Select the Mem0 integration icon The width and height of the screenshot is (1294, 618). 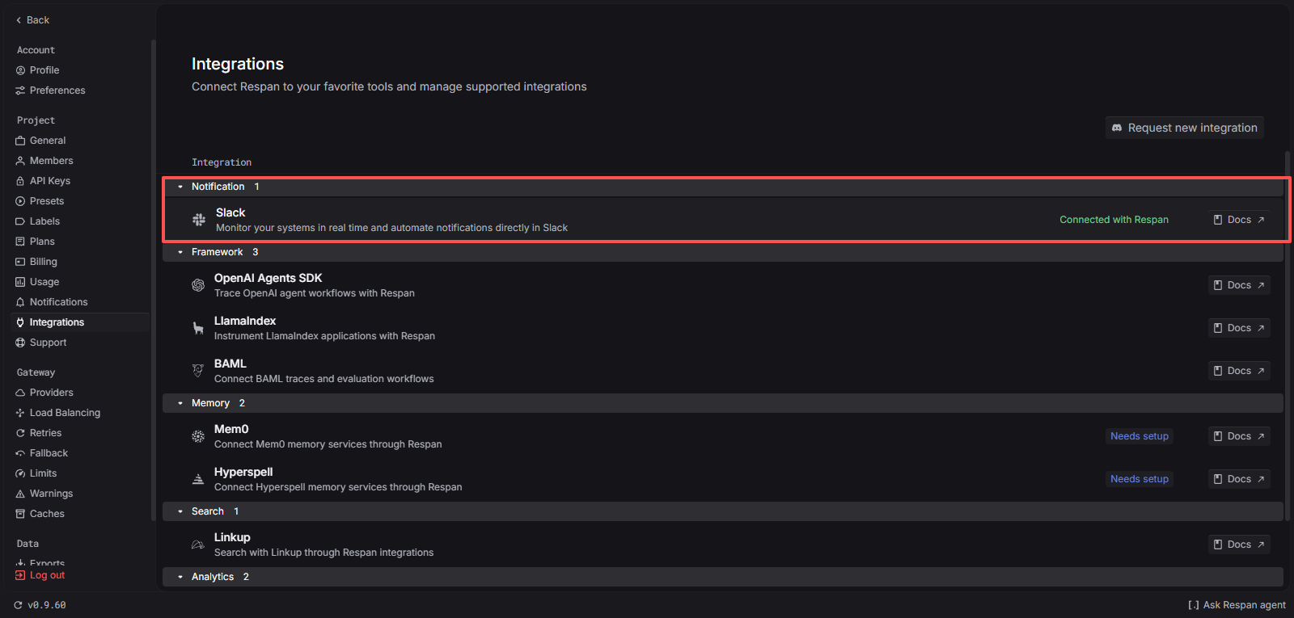pyautogui.click(x=198, y=435)
